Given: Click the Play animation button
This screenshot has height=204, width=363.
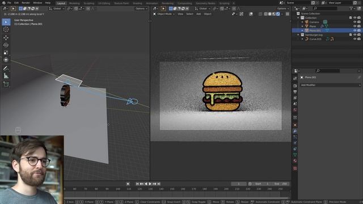Looking at the screenshot, I should click(150, 184).
